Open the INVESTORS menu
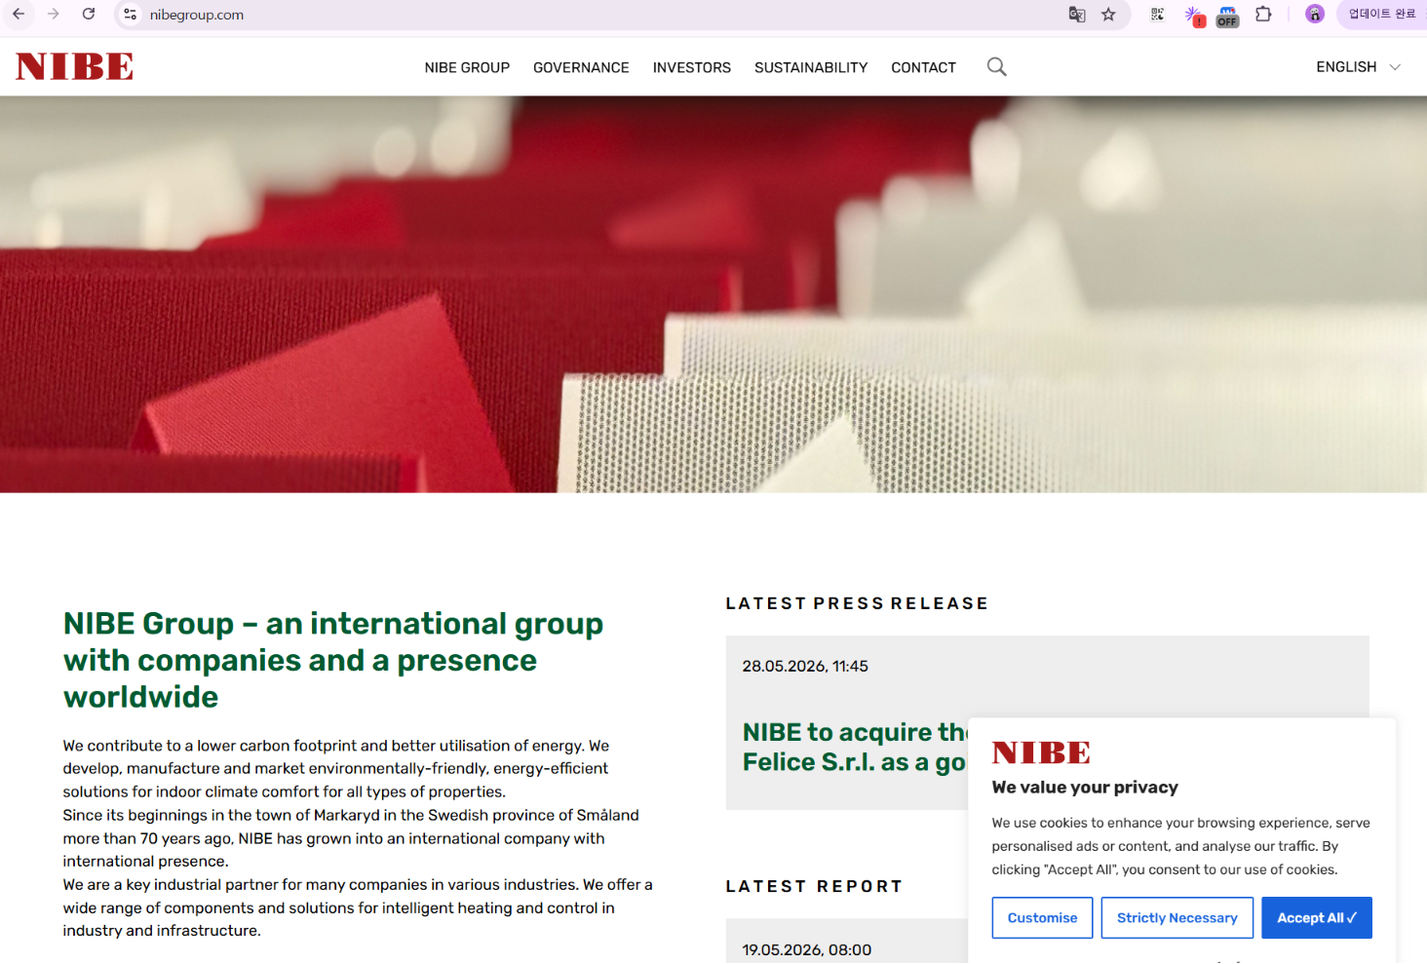1427x964 pixels. pos(692,67)
